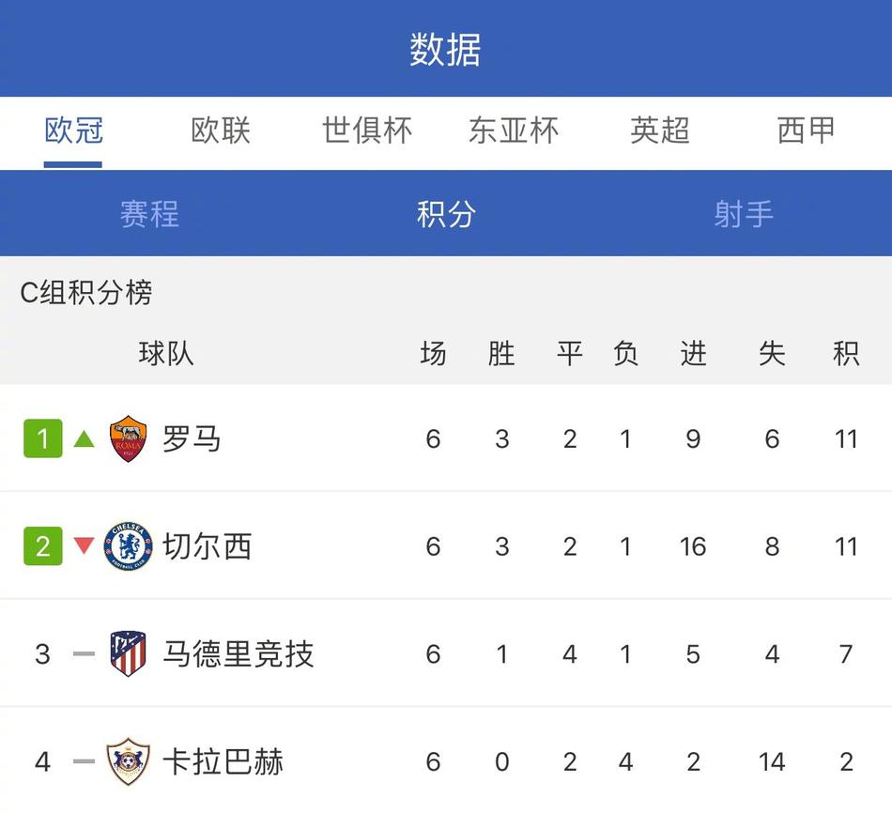Tap the Chelsea club badge
892x813 pixels.
[128, 546]
